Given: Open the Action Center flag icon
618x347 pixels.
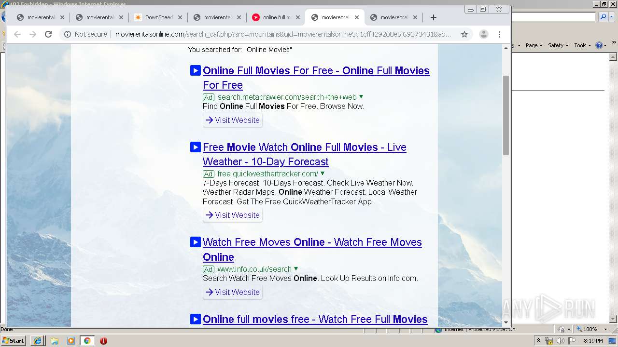Looking at the screenshot, I should click(x=572, y=341).
